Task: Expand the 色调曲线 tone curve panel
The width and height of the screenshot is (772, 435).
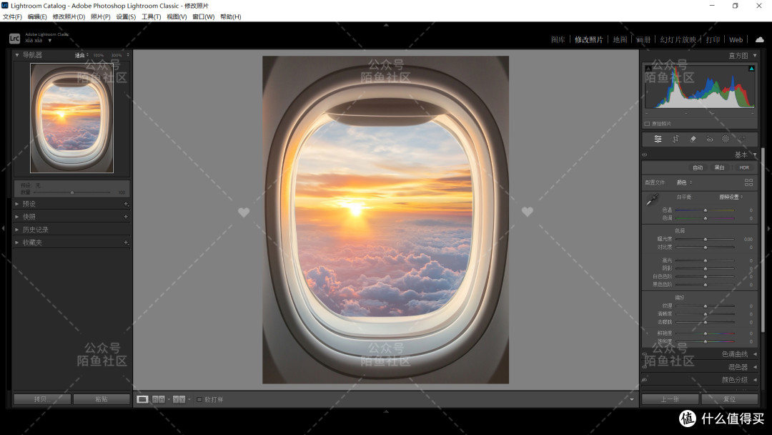Action: (x=755, y=354)
